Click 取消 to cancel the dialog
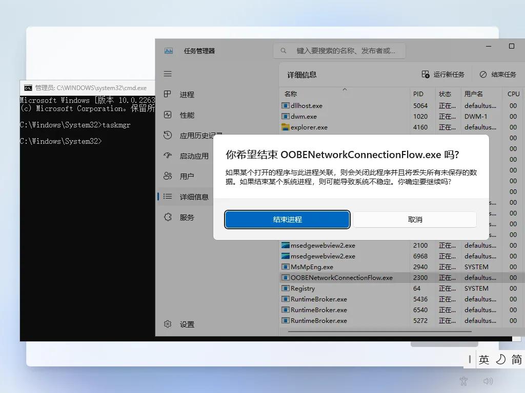 pyautogui.click(x=415, y=220)
